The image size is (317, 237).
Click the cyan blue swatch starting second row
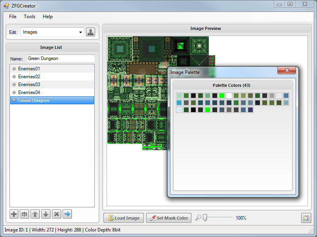(179, 103)
